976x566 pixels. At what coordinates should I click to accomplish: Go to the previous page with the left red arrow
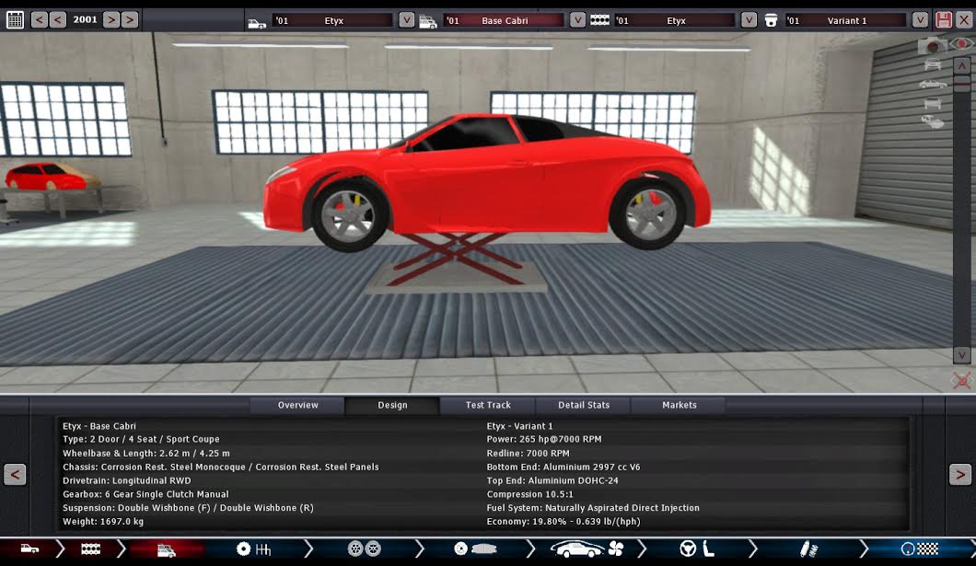15,475
